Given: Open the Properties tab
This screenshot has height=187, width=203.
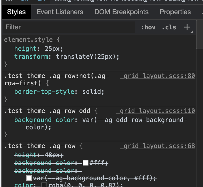Looking at the screenshot, I should click(175, 12).
